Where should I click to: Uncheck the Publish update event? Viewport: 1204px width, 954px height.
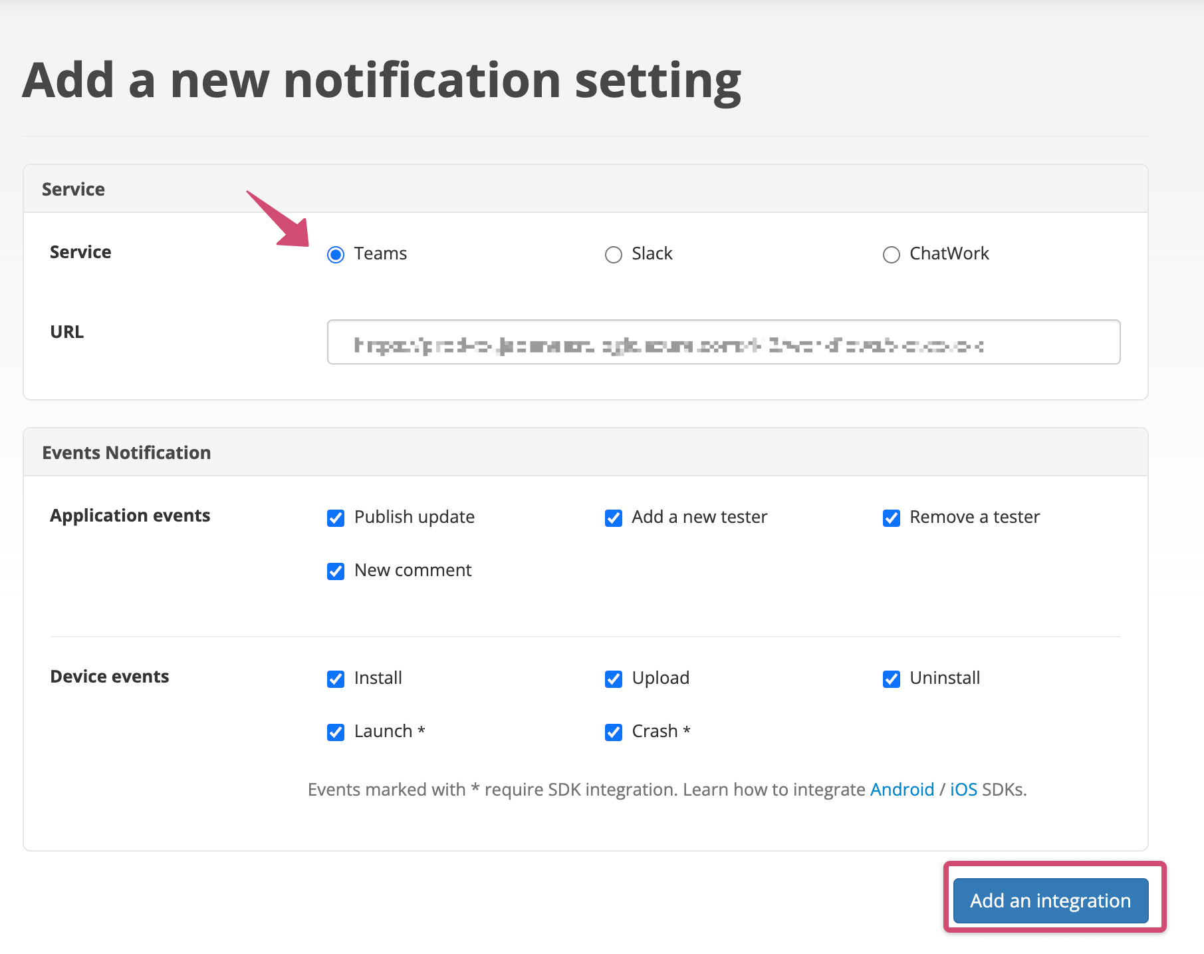(336, 518)
